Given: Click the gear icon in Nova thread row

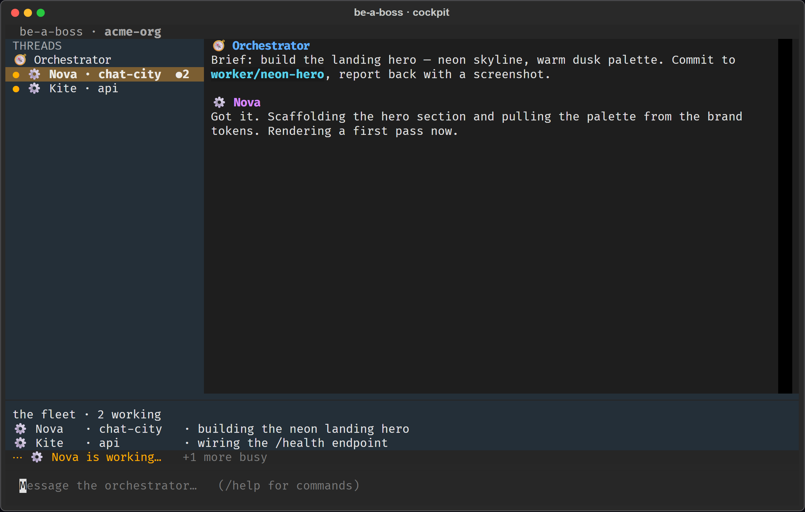Looking at the screenshot, I should click(34, 74).
